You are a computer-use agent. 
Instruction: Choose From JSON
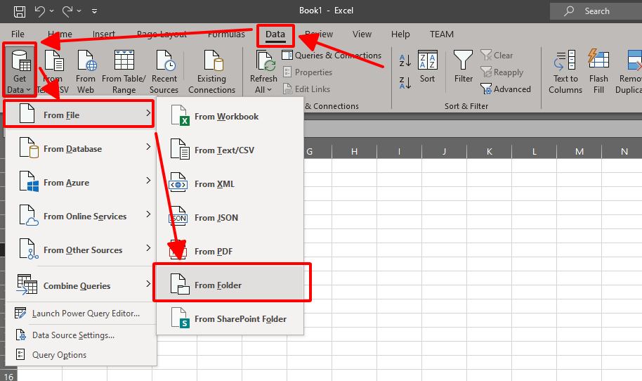click(x=230, y=217)
